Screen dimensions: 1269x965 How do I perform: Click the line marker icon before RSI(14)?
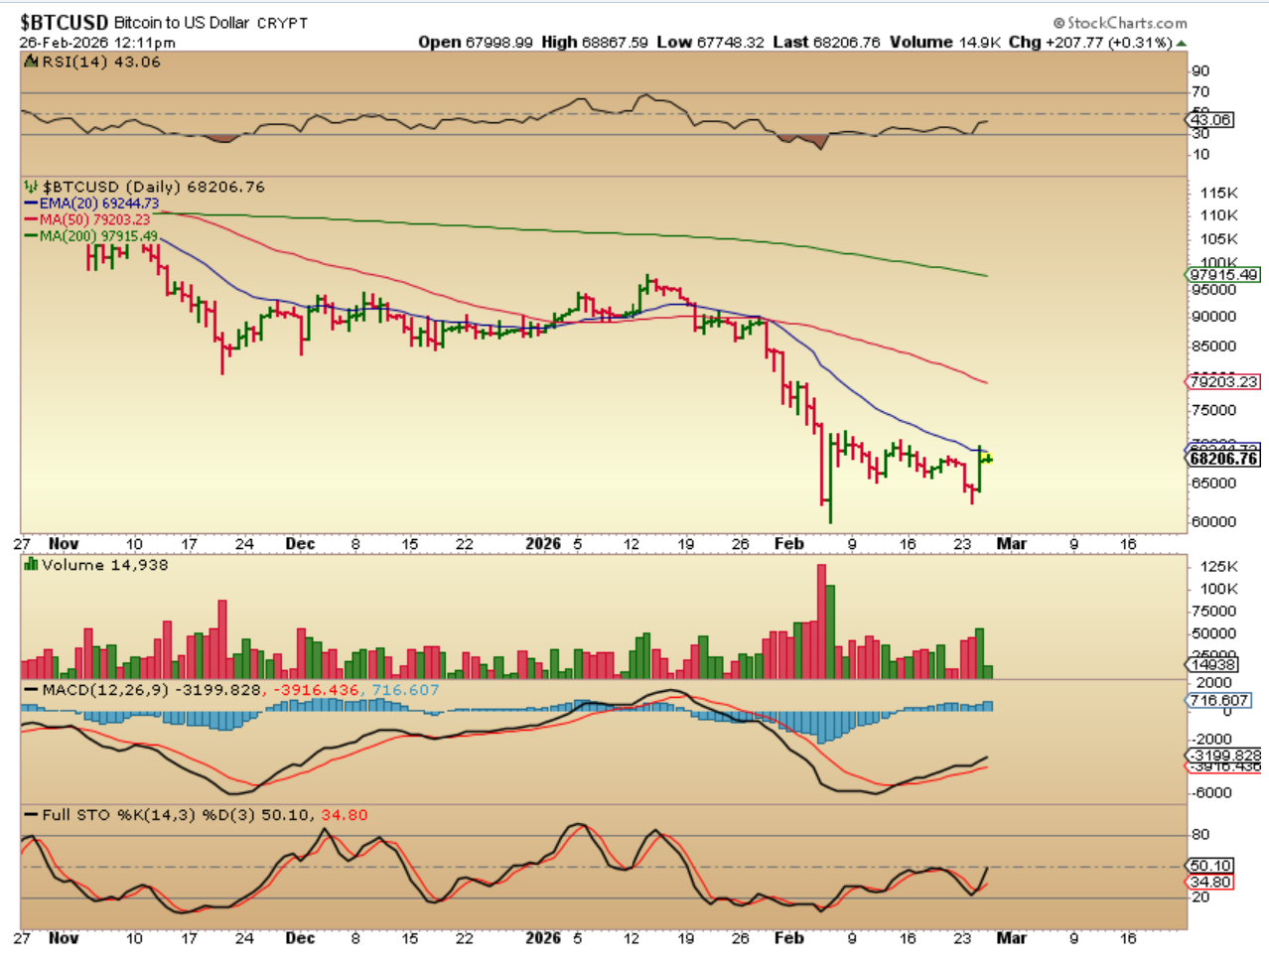pyautogui.click(x=32, y=62)
